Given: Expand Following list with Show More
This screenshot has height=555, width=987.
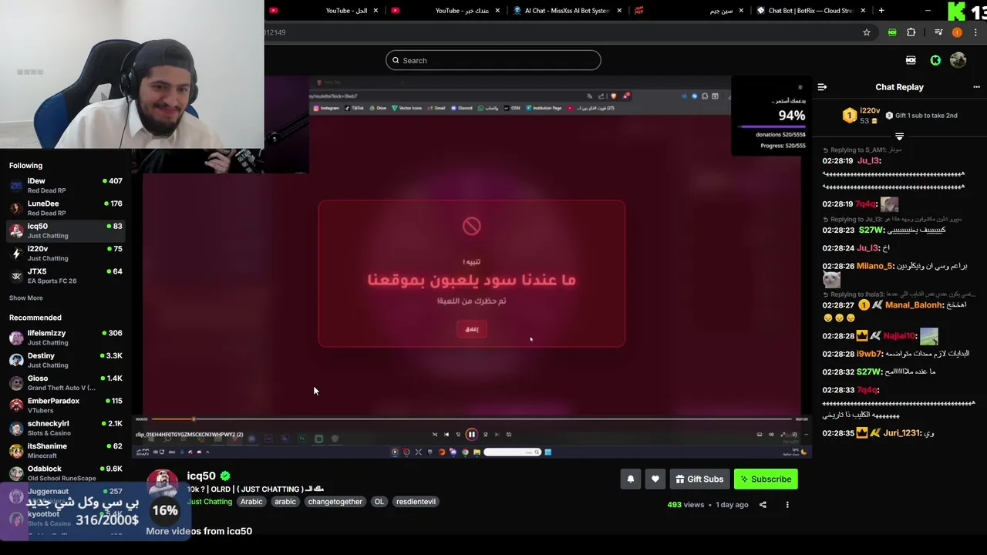Looking at the screenshot, I should tap(26, 298).
